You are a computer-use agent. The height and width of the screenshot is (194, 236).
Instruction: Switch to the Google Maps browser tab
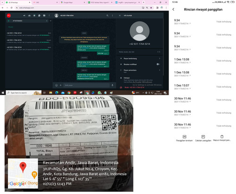72,2
